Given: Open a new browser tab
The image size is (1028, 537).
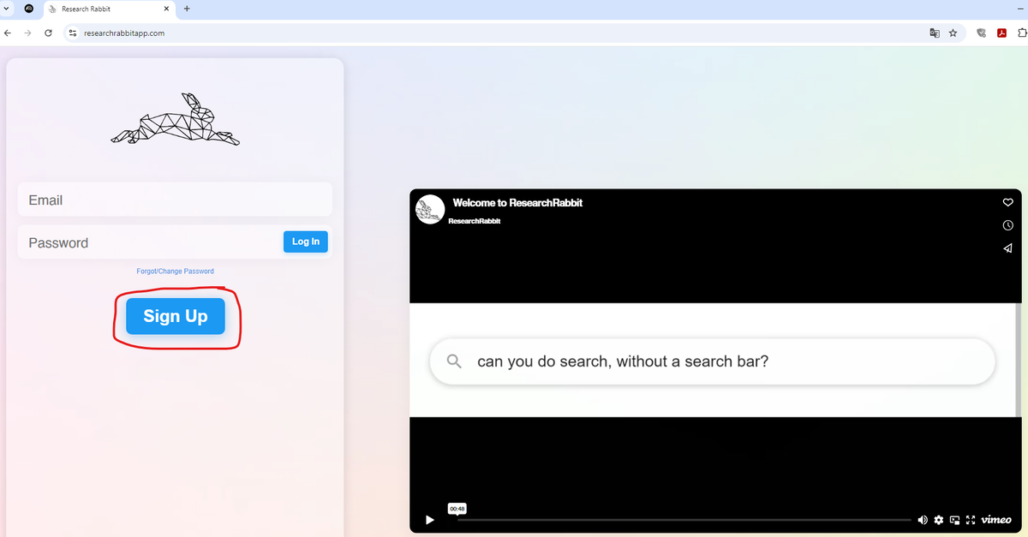Looking at the screenshot, I should tap(187, 9).
